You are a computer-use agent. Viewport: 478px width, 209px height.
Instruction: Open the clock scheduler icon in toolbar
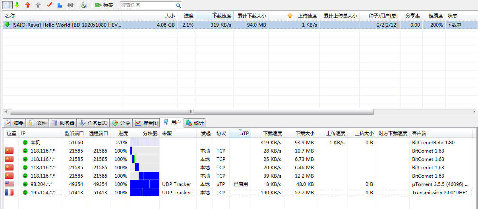pos(83,5)
